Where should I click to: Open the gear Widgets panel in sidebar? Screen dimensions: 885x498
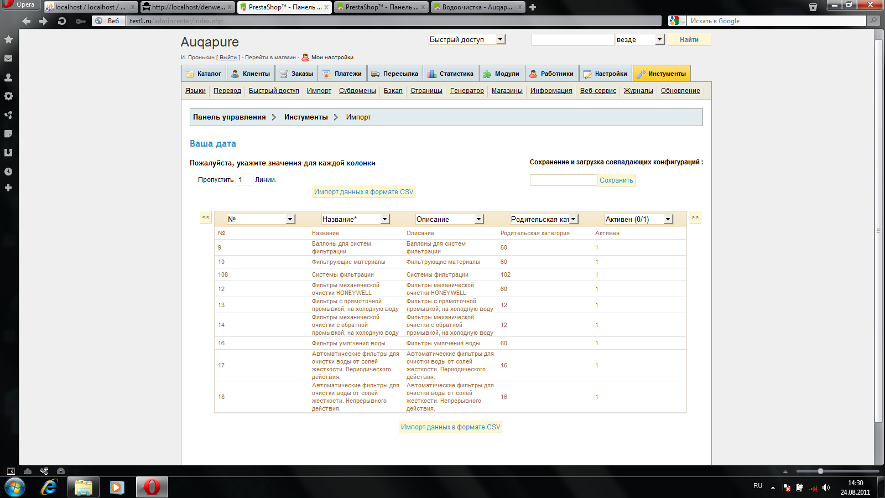8,96
